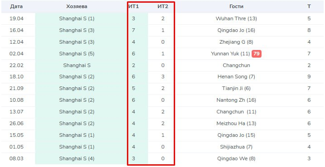
Task: Sort by the Хозяева column header
Action: (x=77, y=6)
